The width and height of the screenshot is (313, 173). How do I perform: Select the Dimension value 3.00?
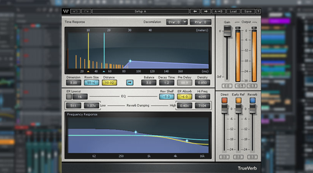coord(74,82)
